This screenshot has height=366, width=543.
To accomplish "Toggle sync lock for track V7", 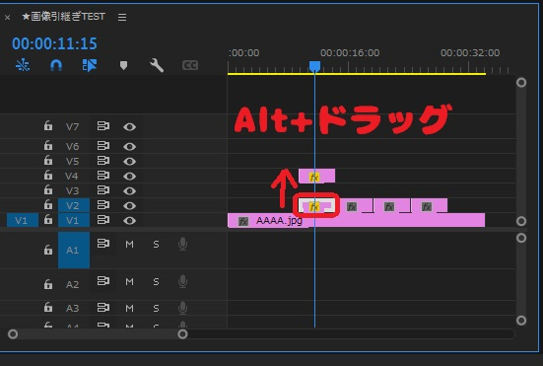I will click(103, 126).
